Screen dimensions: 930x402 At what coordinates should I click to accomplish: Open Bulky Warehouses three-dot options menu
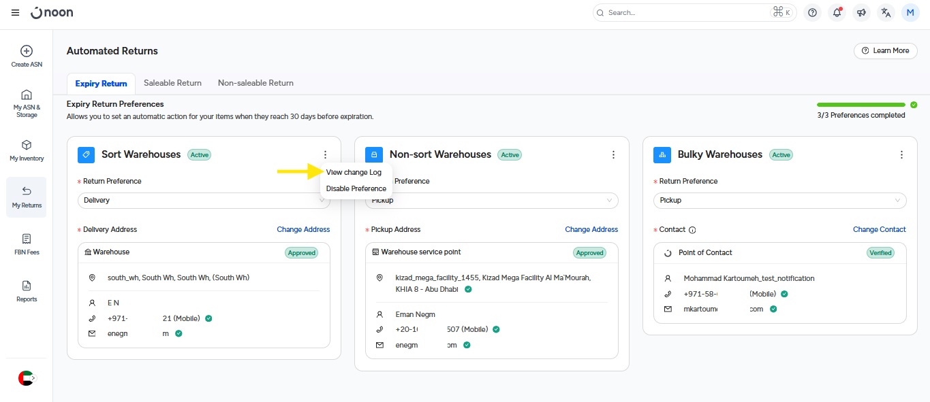tap(901, 155)
